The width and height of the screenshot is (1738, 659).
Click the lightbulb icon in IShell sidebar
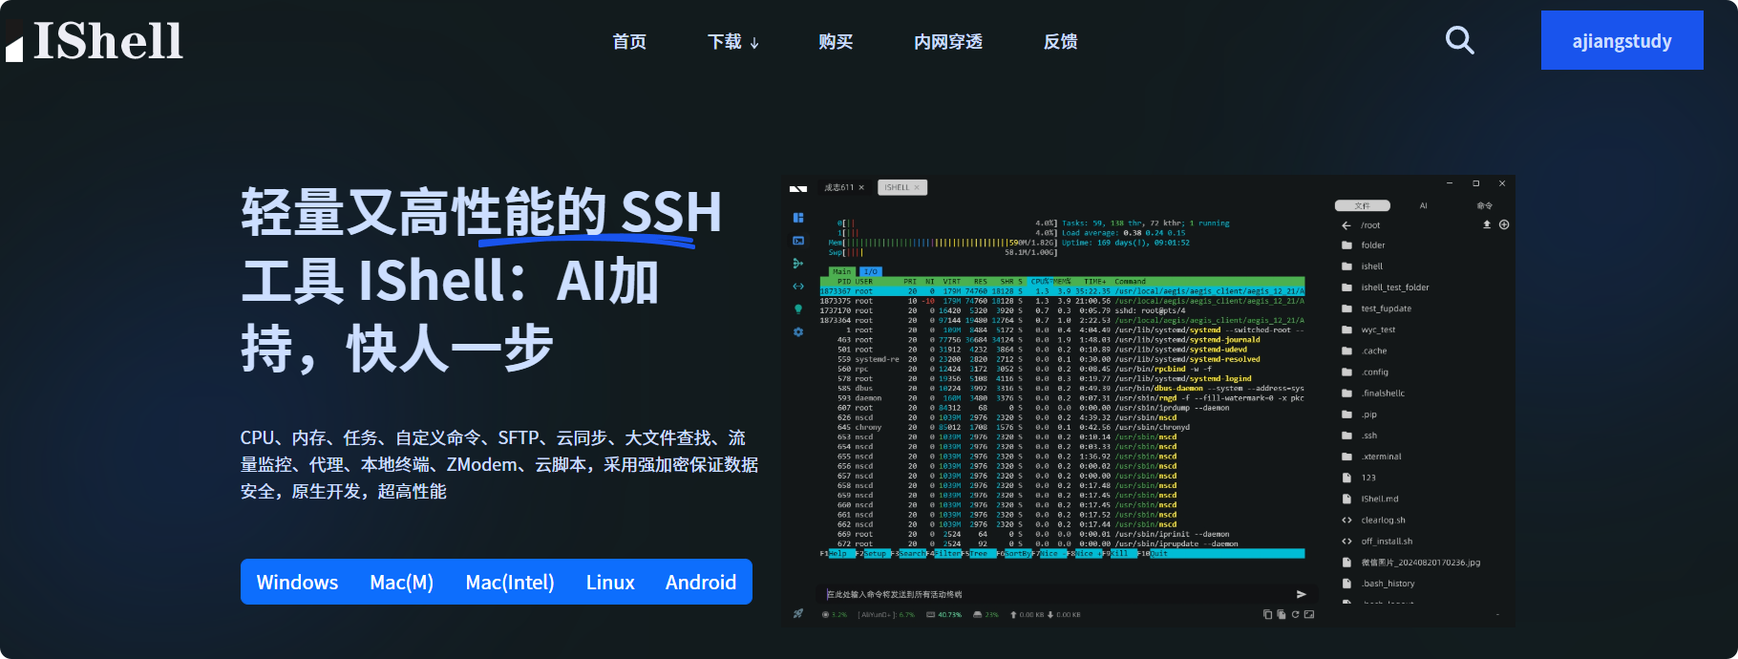click(798, 309)
